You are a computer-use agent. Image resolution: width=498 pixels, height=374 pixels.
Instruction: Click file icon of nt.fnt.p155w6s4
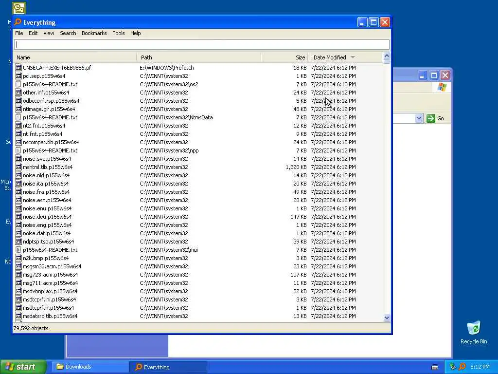18,133
